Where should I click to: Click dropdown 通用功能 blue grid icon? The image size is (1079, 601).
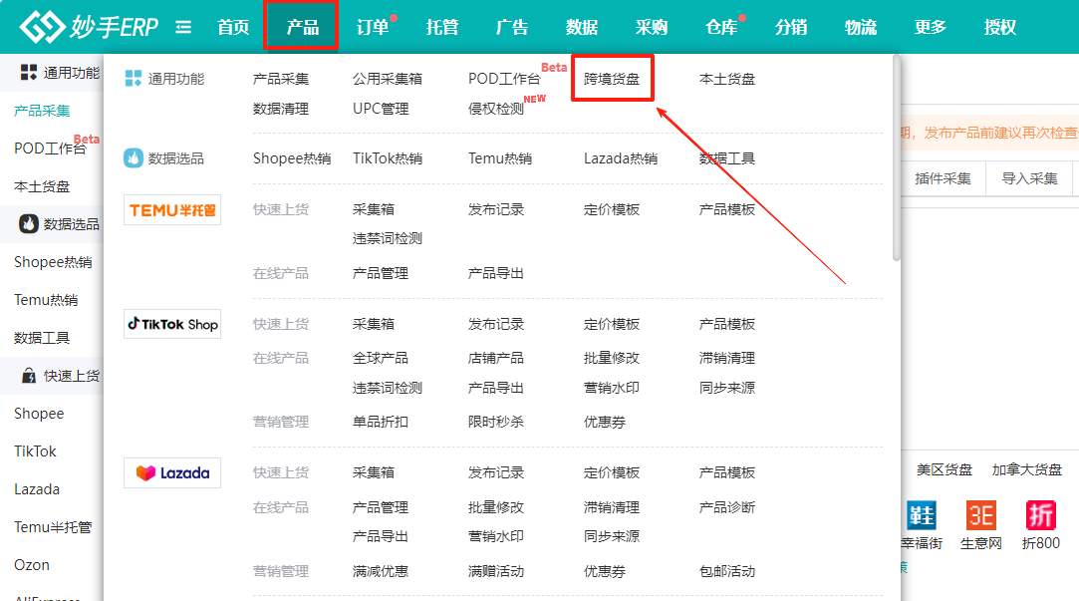coord(133,79)
